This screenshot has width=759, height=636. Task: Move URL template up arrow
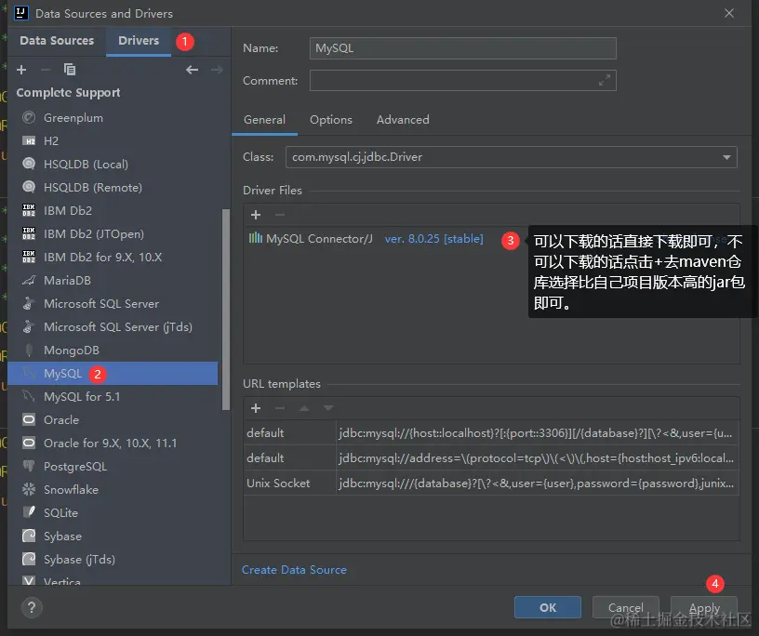click(x=304, y=408)
